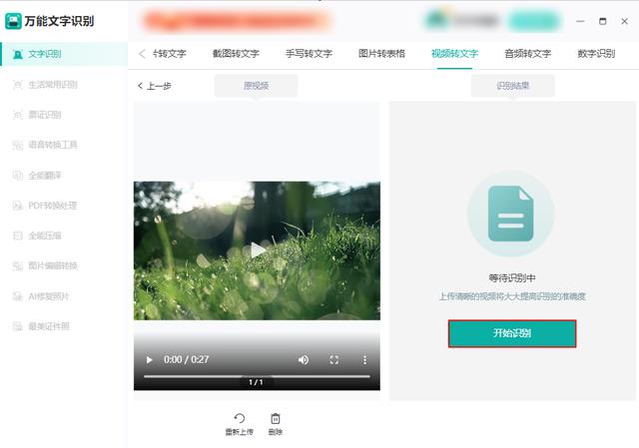This screenshot has width=639, height=448.
Task: Minimize the application window
Action: (x=580, y=21)
